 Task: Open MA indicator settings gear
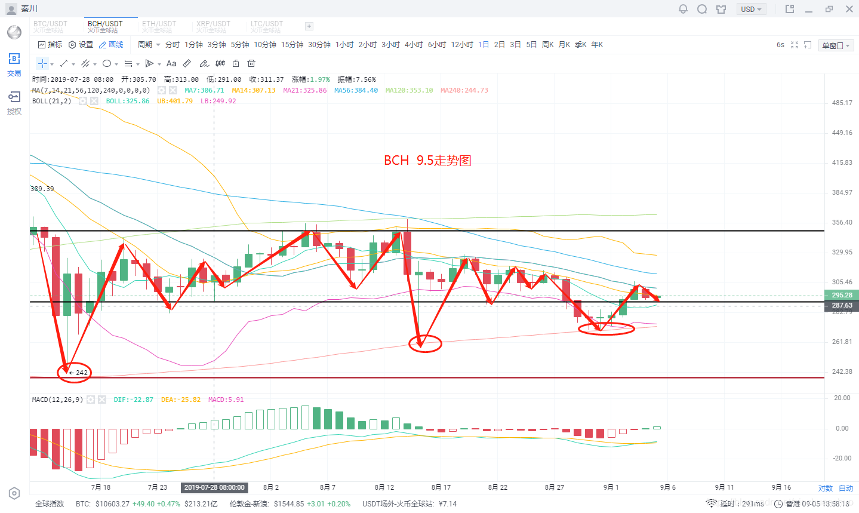(162, 90)
